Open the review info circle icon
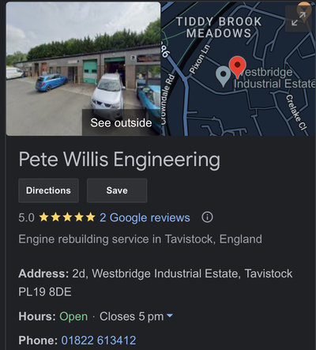 (207, 217)
